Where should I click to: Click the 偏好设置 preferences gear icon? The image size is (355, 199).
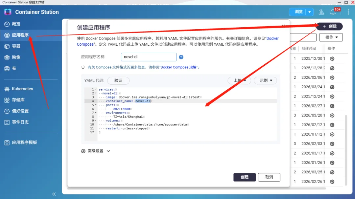coord(7,111)
